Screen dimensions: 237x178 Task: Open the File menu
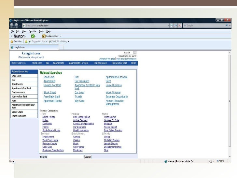(x=12, y=31)
